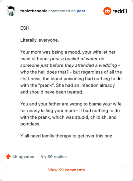
Task: Click the 'reddit' wordmark text
Action: (x=120, y=11)
